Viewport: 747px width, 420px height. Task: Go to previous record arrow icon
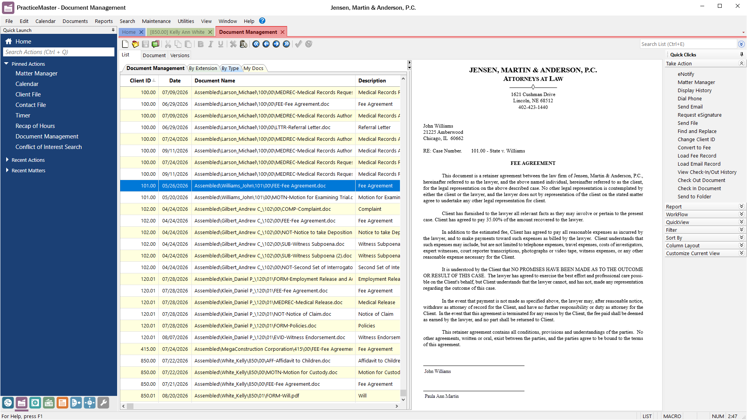[x=266, y=44]
